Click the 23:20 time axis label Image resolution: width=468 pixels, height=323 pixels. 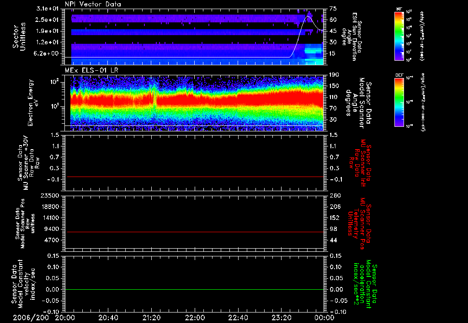point(282,317)
